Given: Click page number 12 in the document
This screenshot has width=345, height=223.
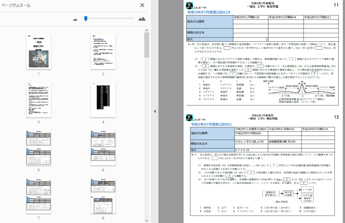Looking at the screenshot, I should pos(337,117).
